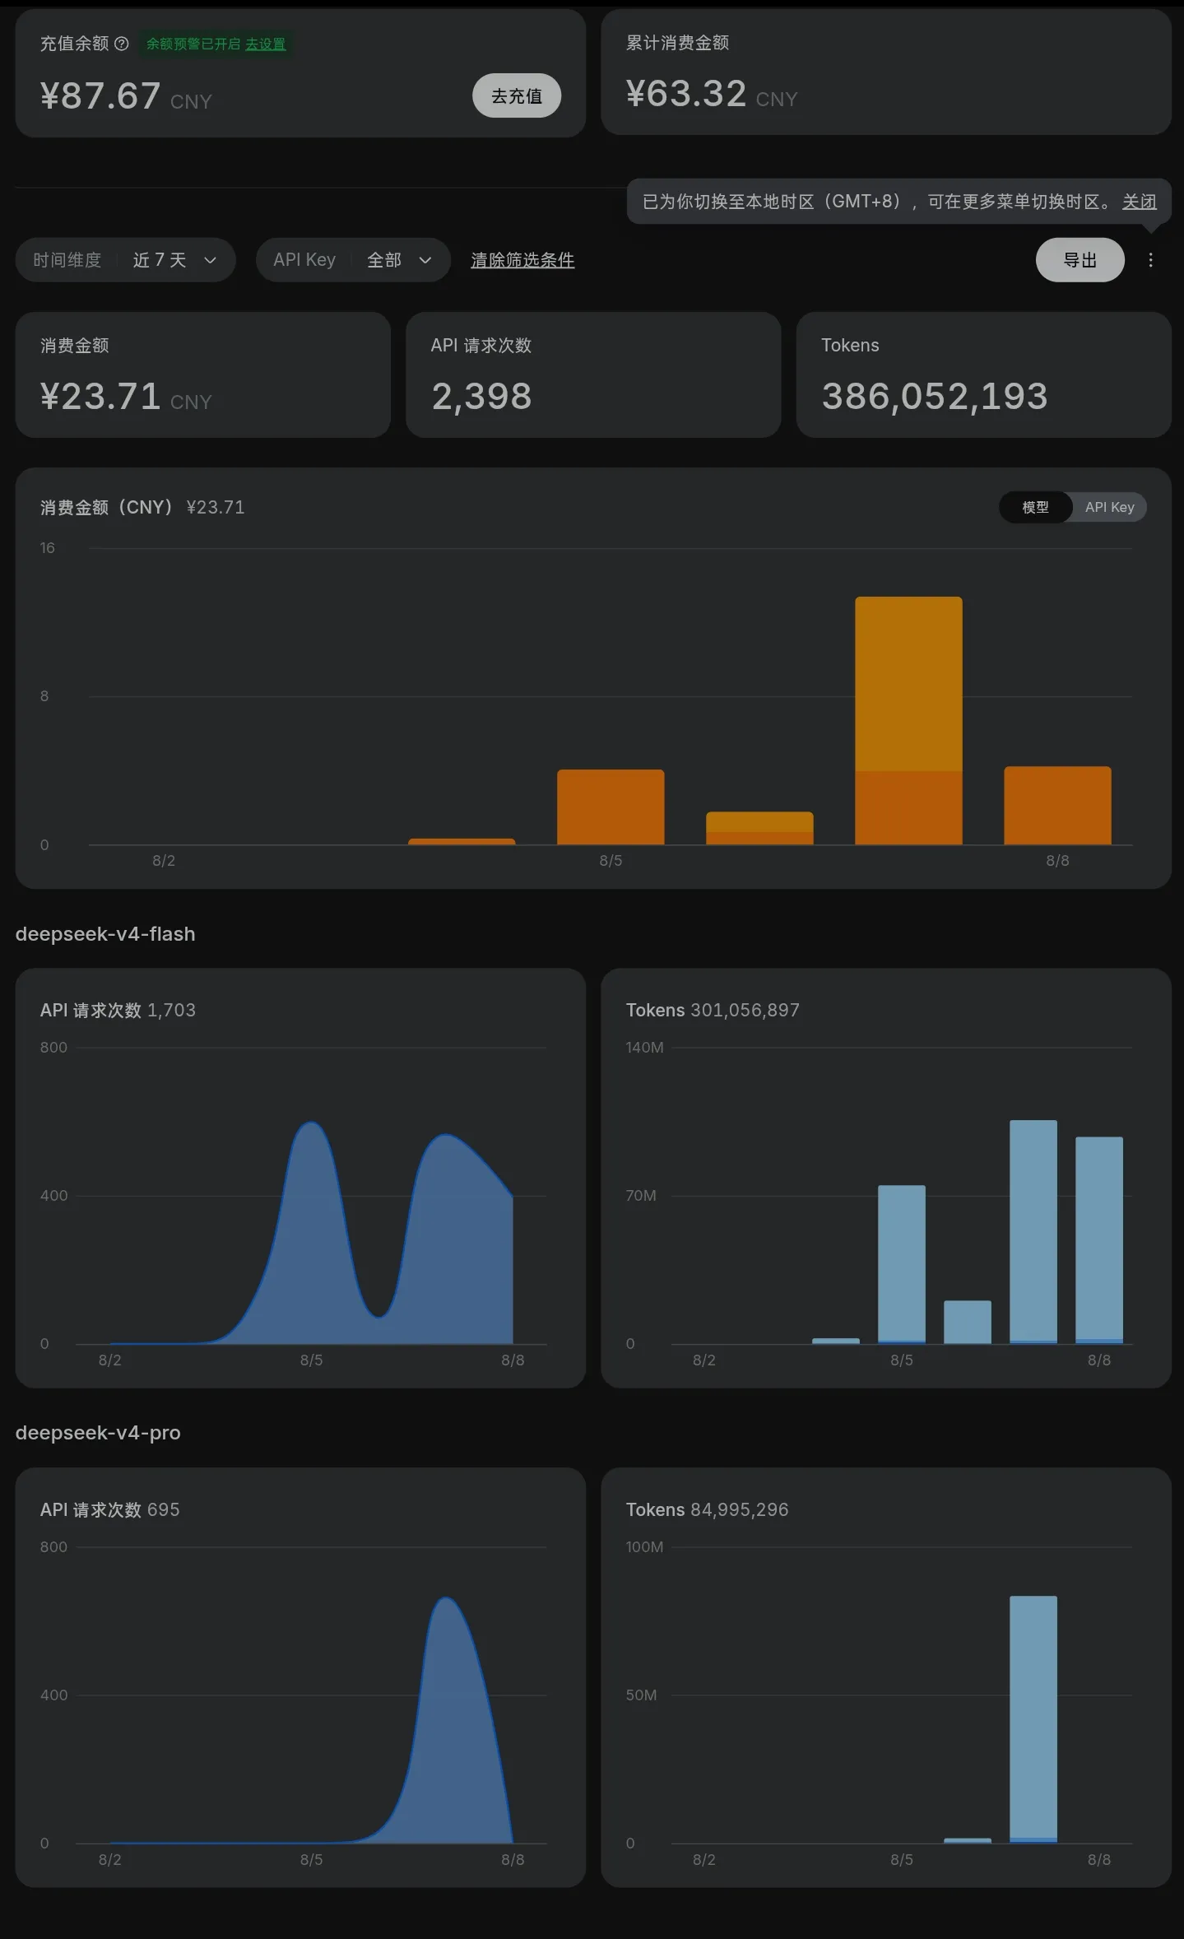Click the 累计消费金额 label

(x=677, y=43)
